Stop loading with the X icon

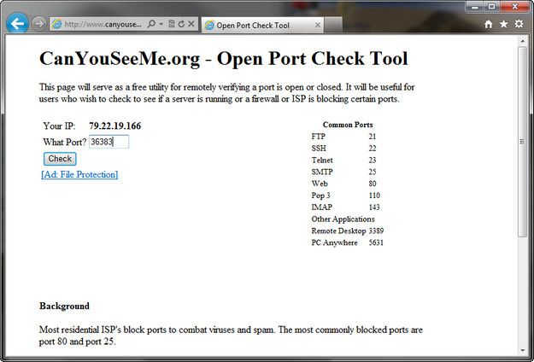click(191, 24)
